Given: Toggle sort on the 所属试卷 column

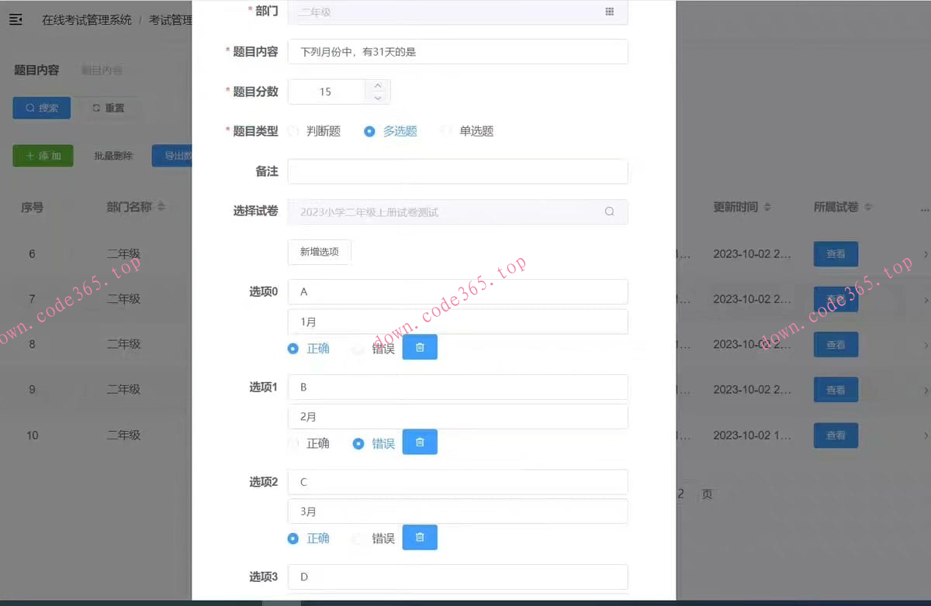Looking at the screenshot, I should (x=868, y=207).
